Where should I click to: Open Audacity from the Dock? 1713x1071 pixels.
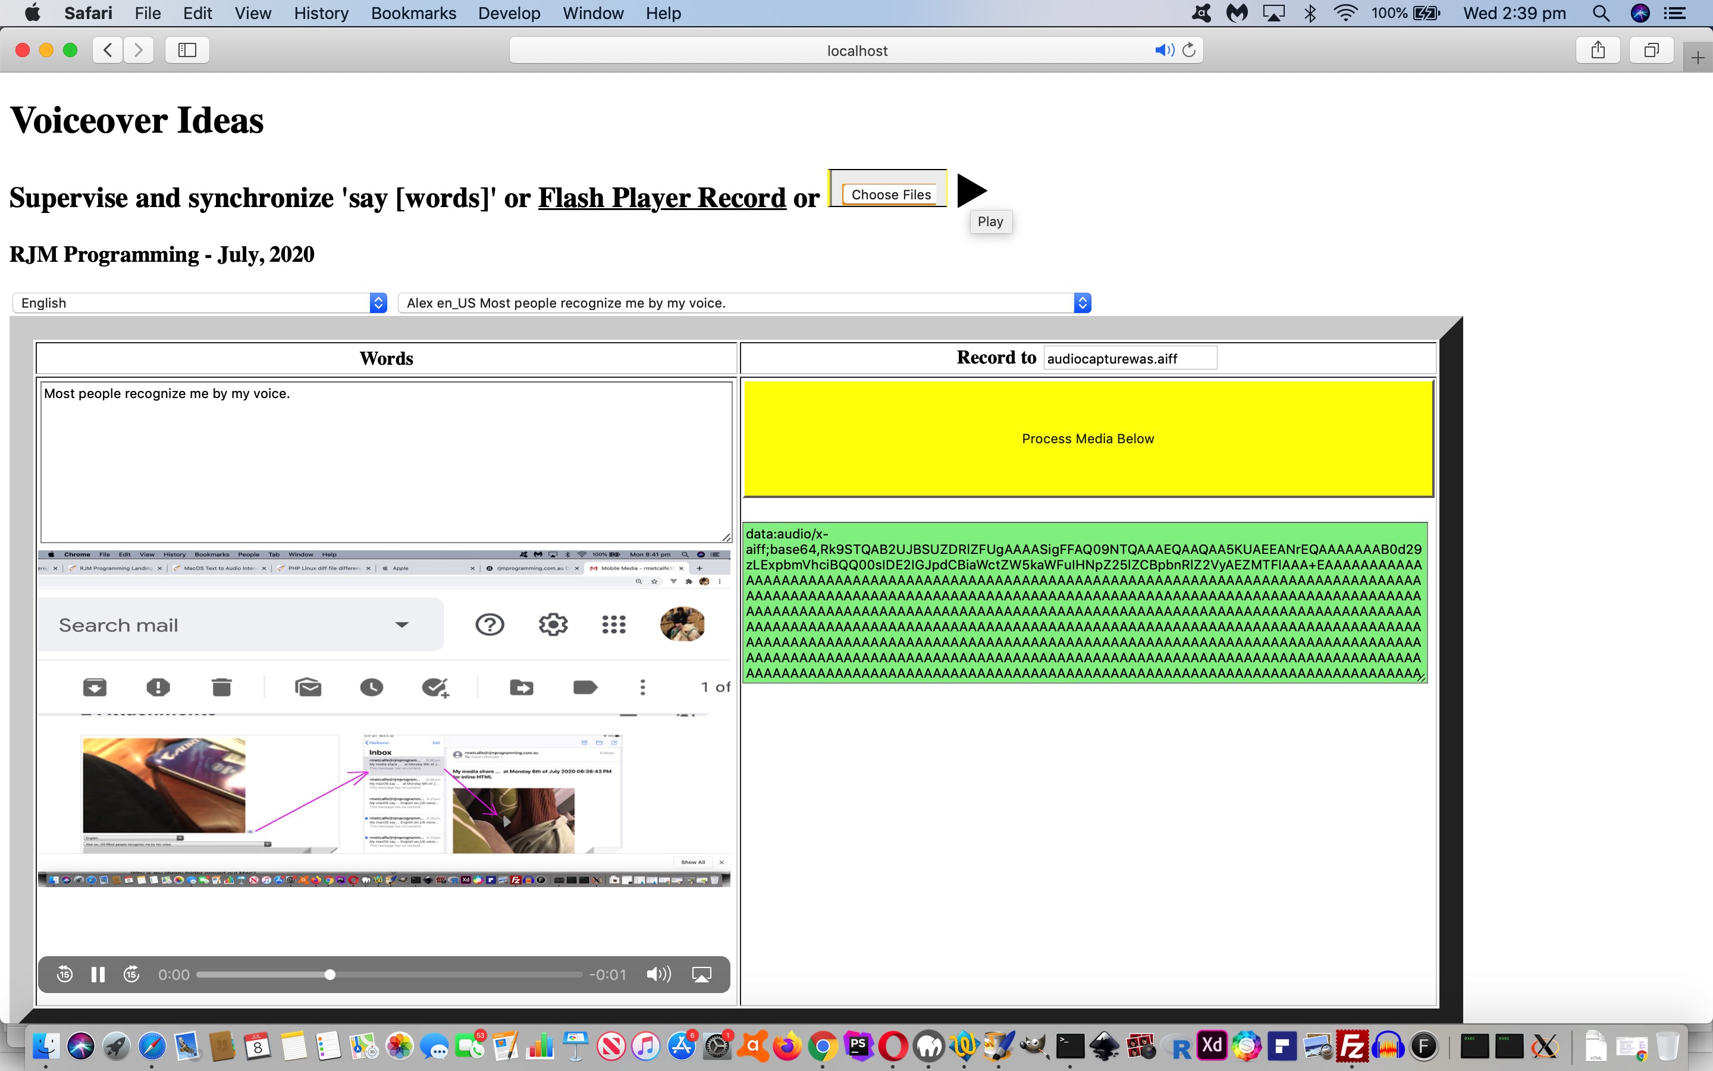1388,1045
